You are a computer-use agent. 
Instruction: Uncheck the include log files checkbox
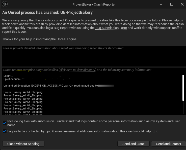pyautogui.click(x=5, y=123)
